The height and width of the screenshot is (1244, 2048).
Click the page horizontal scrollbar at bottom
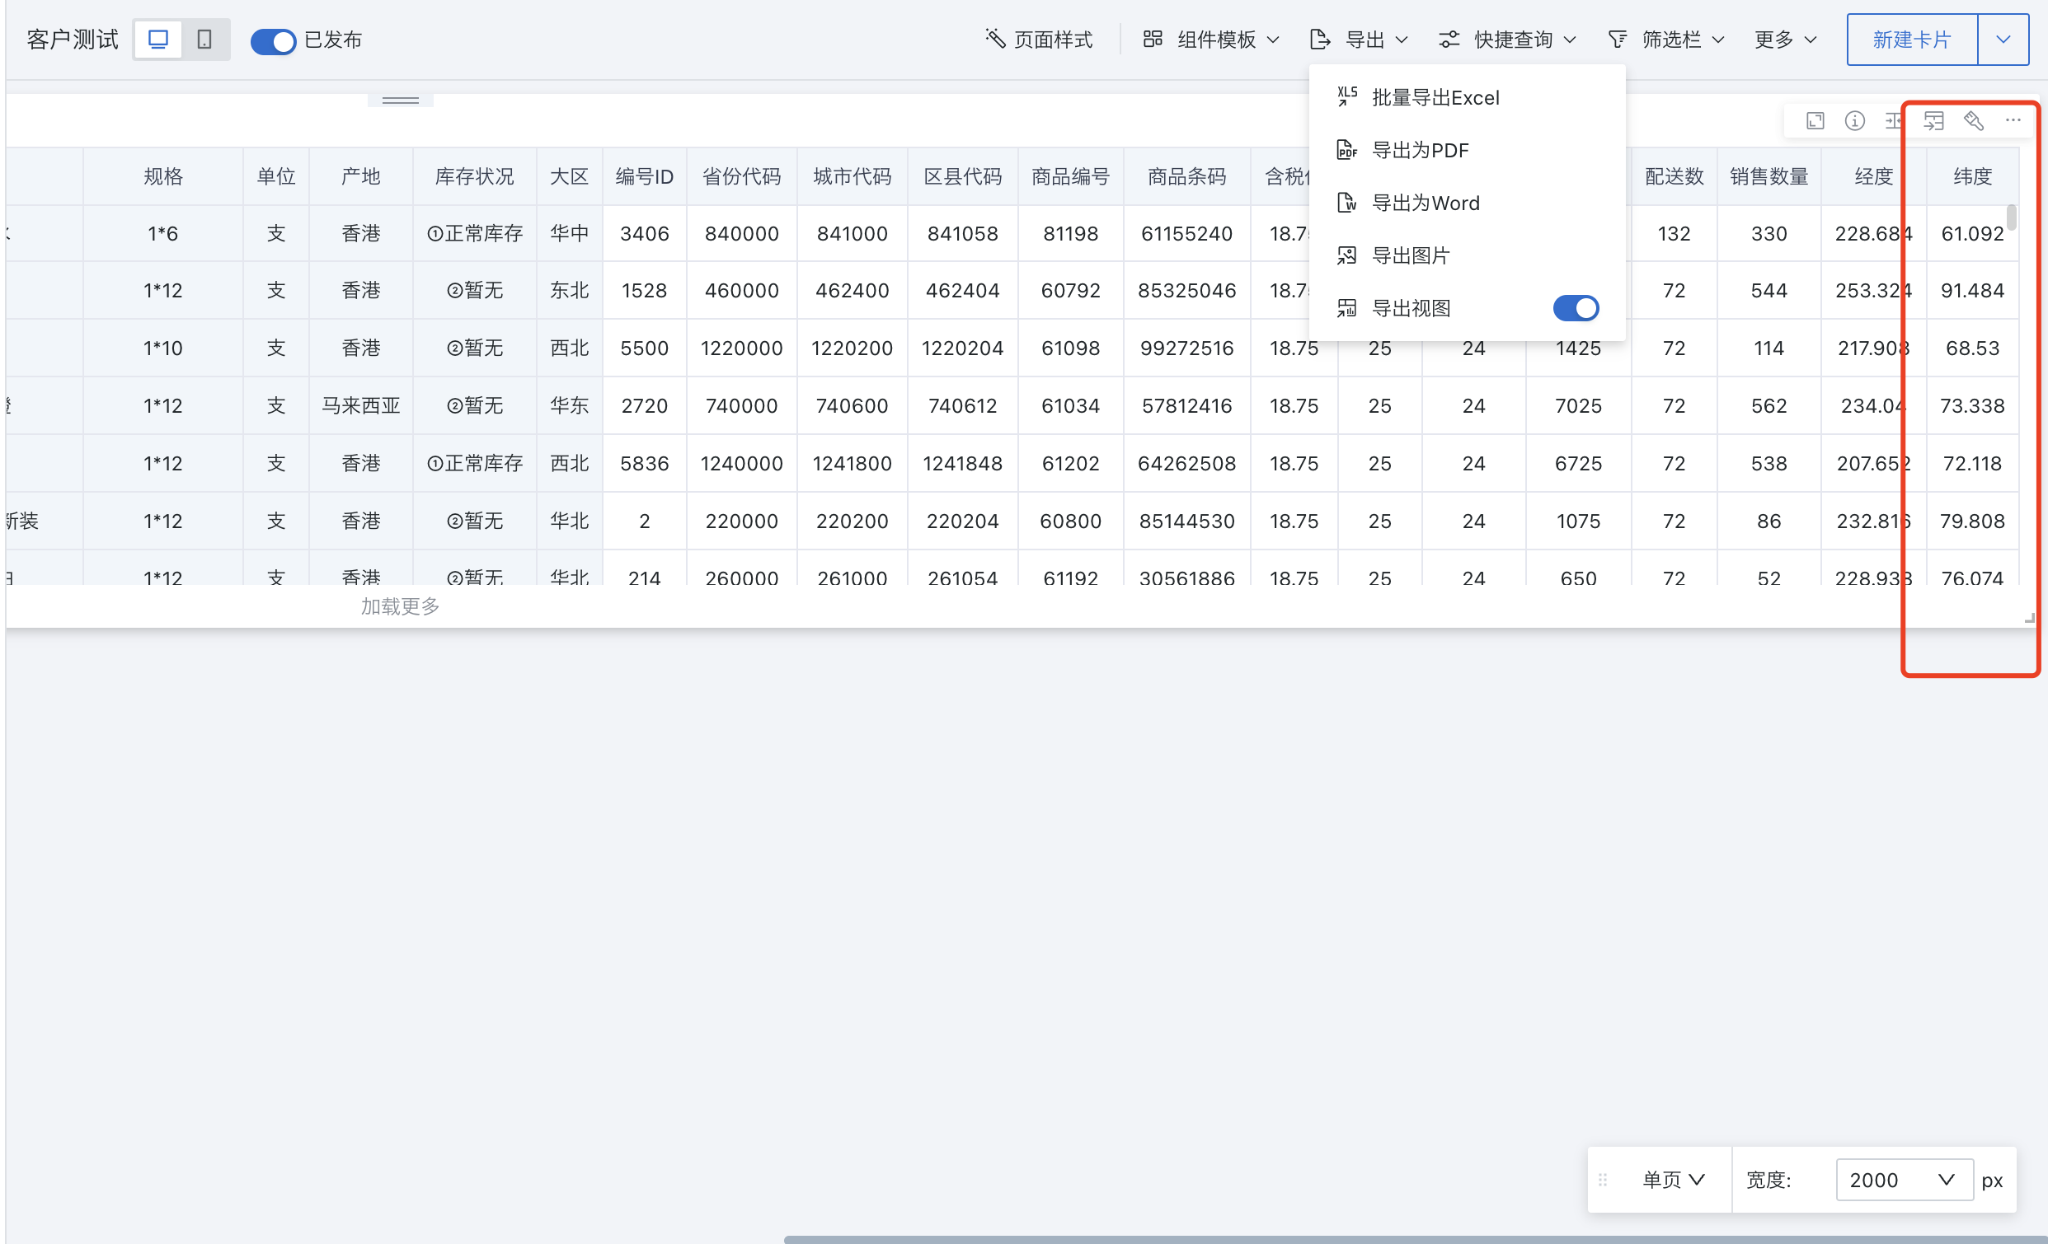tap(1415, 1239)
